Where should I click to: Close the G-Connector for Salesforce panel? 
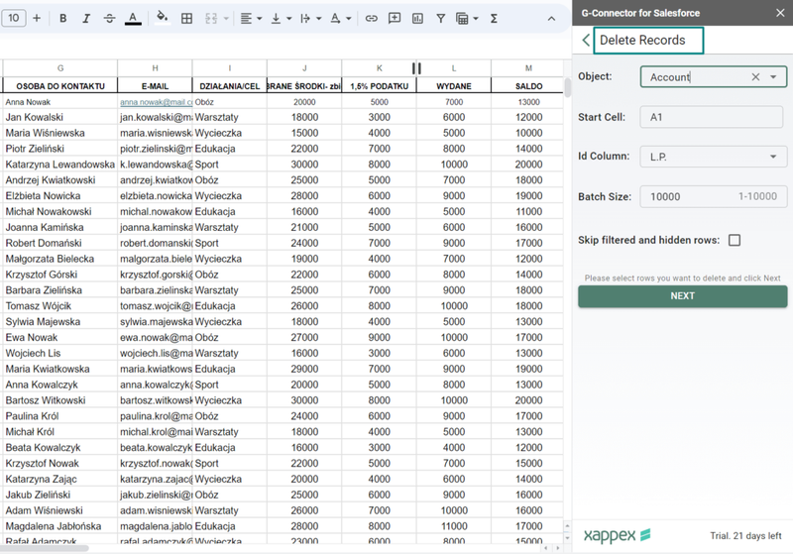[780, 13]
